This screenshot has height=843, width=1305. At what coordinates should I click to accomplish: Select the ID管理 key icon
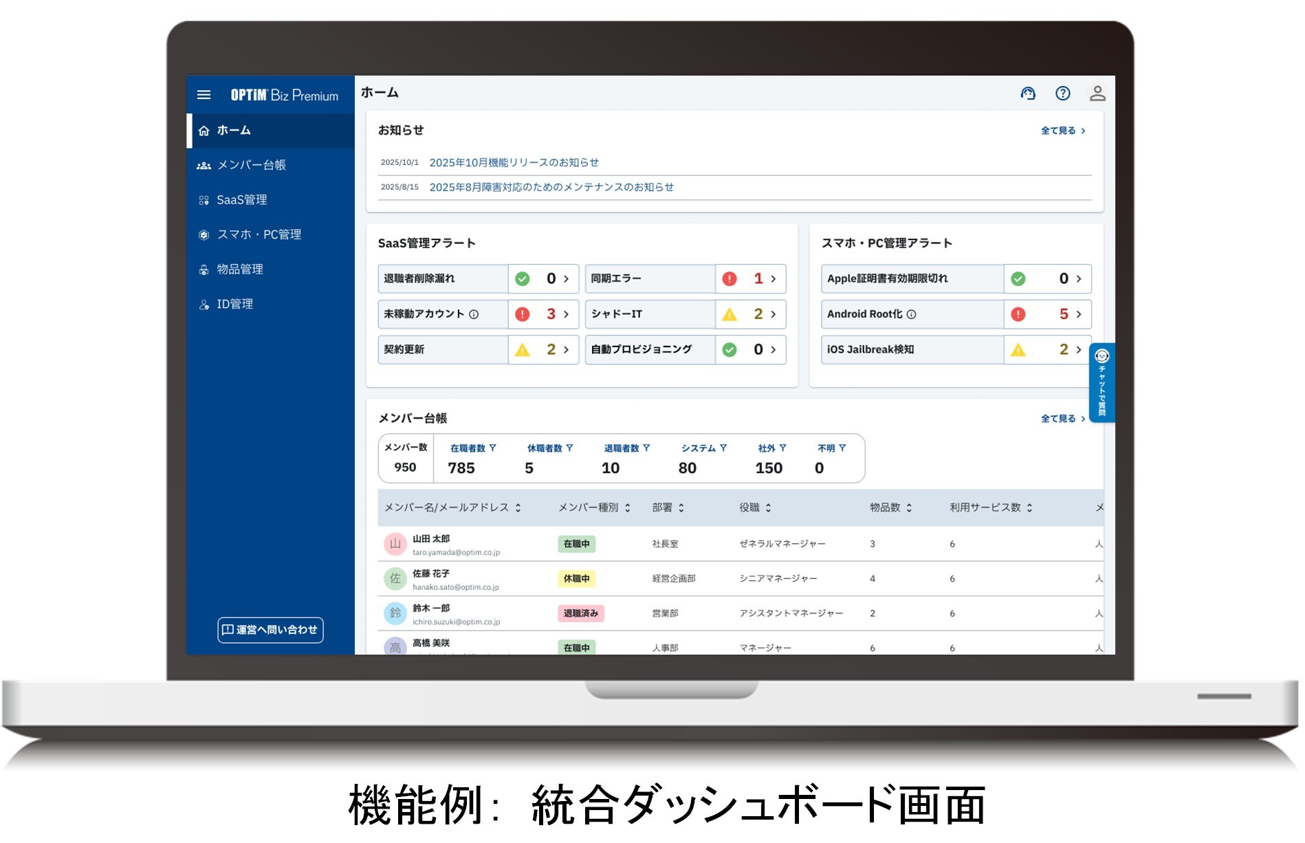pos(203,304)
